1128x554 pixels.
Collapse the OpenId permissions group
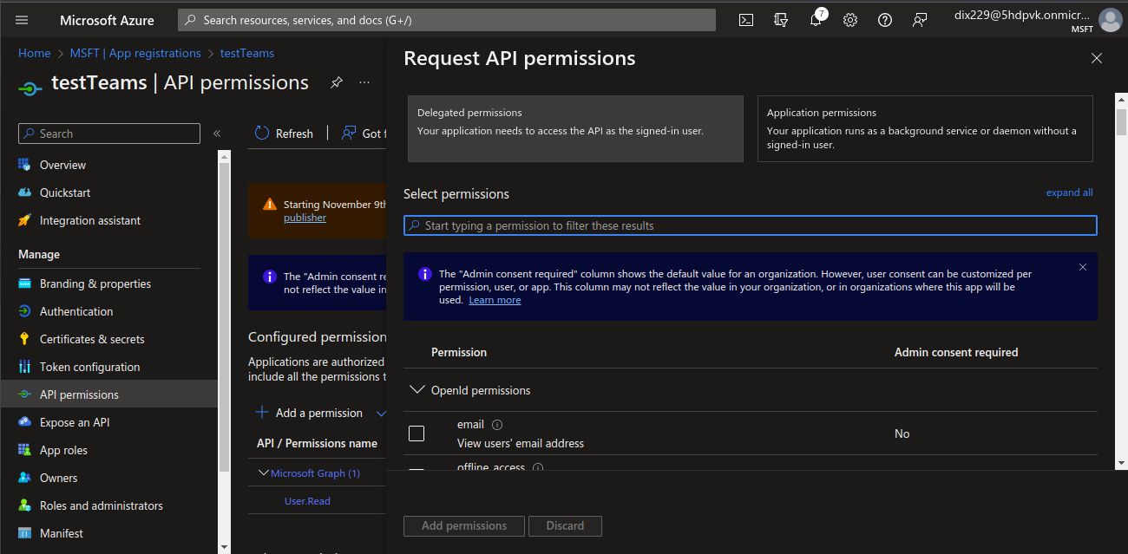(417, 390)
